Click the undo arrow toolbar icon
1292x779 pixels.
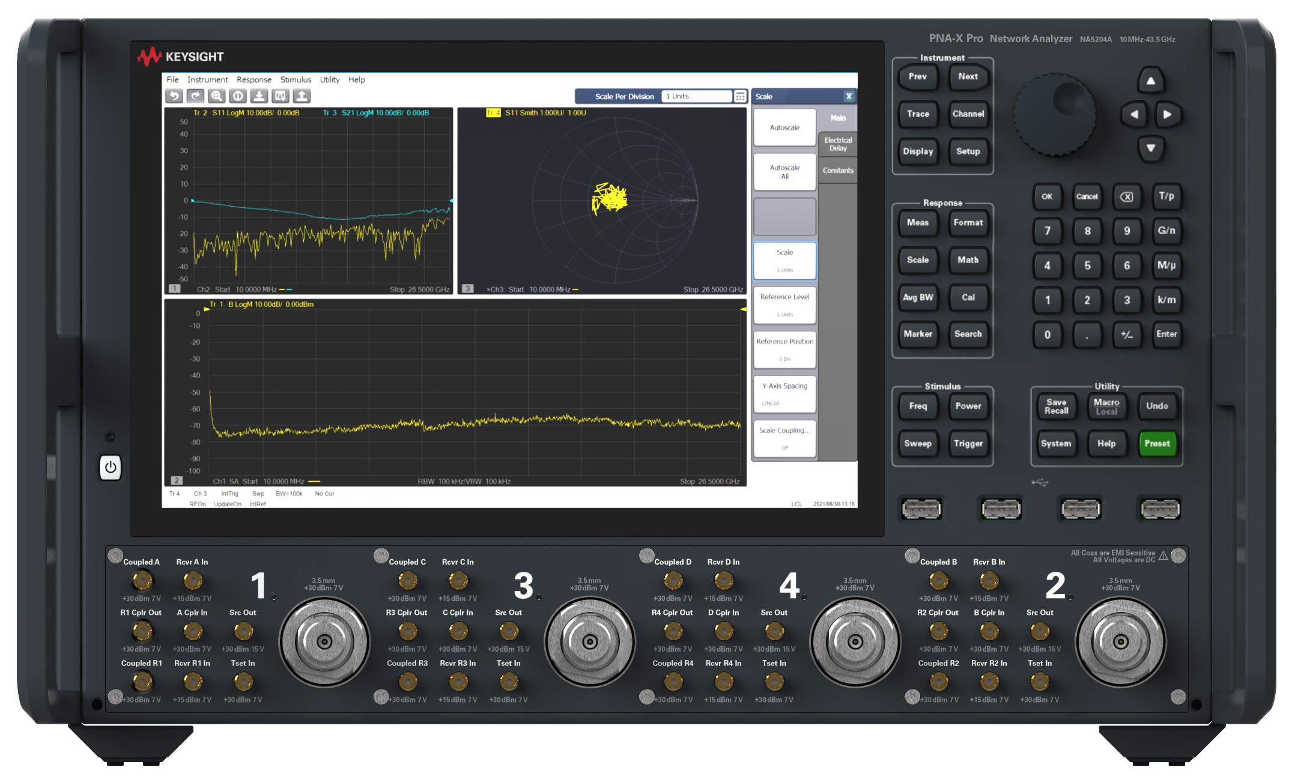[174, 96]
